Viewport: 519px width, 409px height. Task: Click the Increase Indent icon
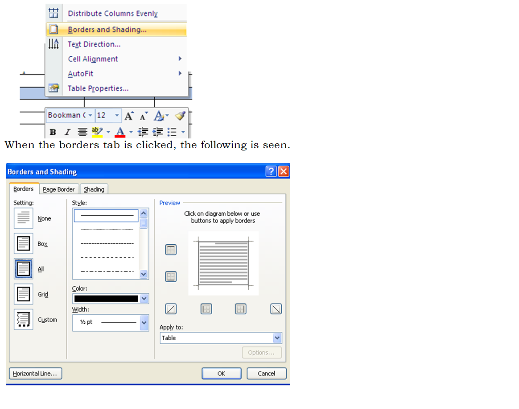tap(157, 132)
